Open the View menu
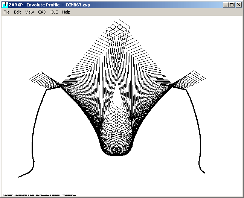Viewport: 244px width, 198px height. [x=29, y=12]
